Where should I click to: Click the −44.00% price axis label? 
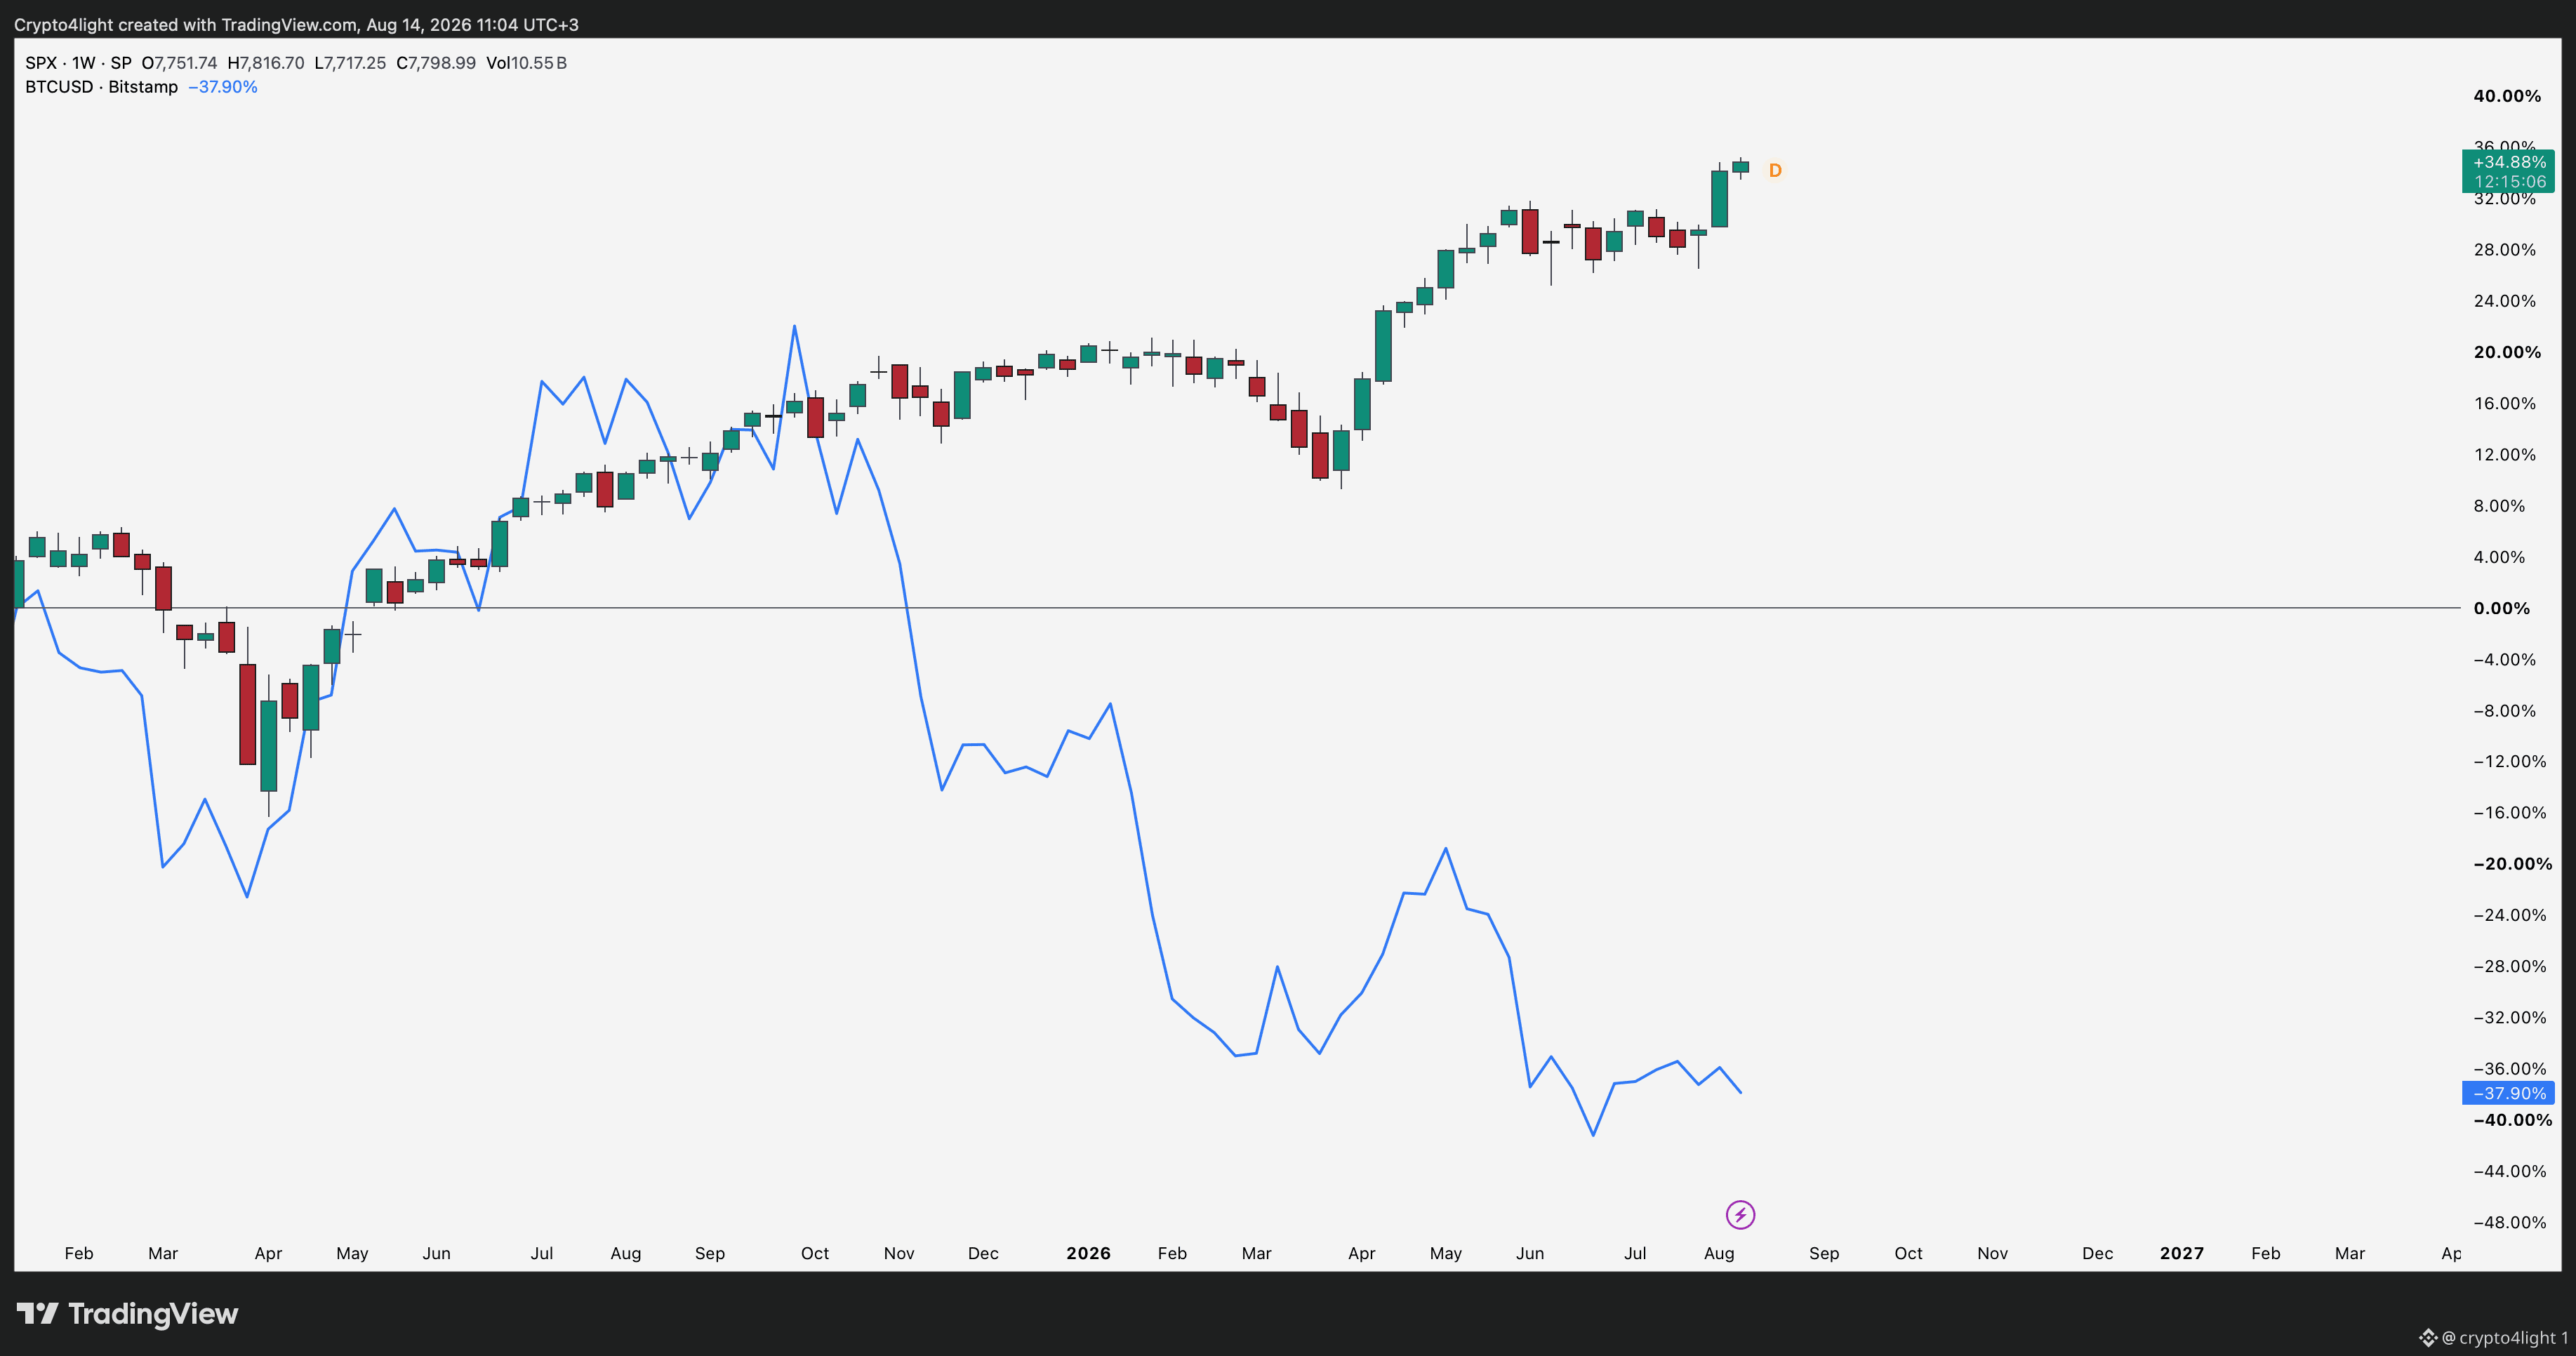coord(2509,1171)
